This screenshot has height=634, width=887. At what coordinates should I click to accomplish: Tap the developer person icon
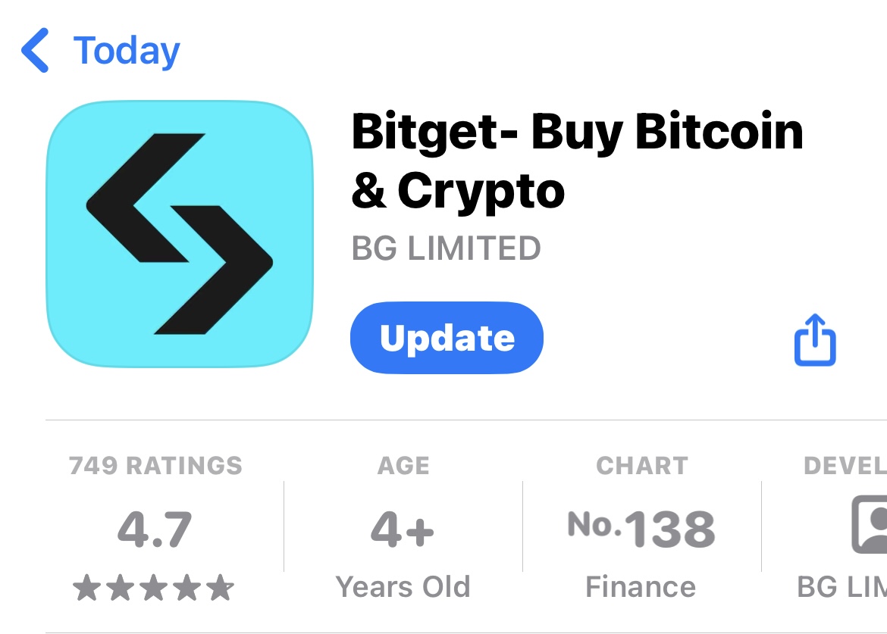coord(870,524)
